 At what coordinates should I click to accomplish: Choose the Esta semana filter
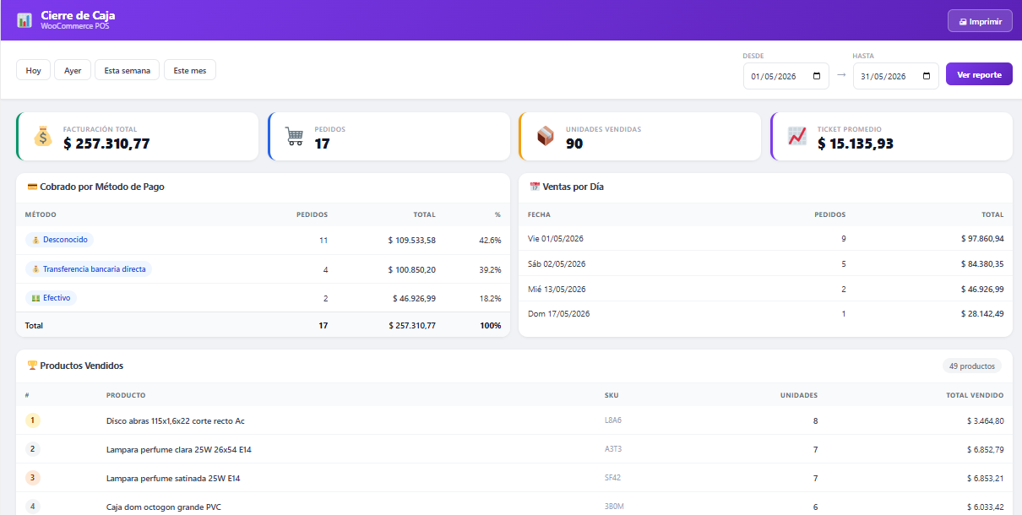127,70
